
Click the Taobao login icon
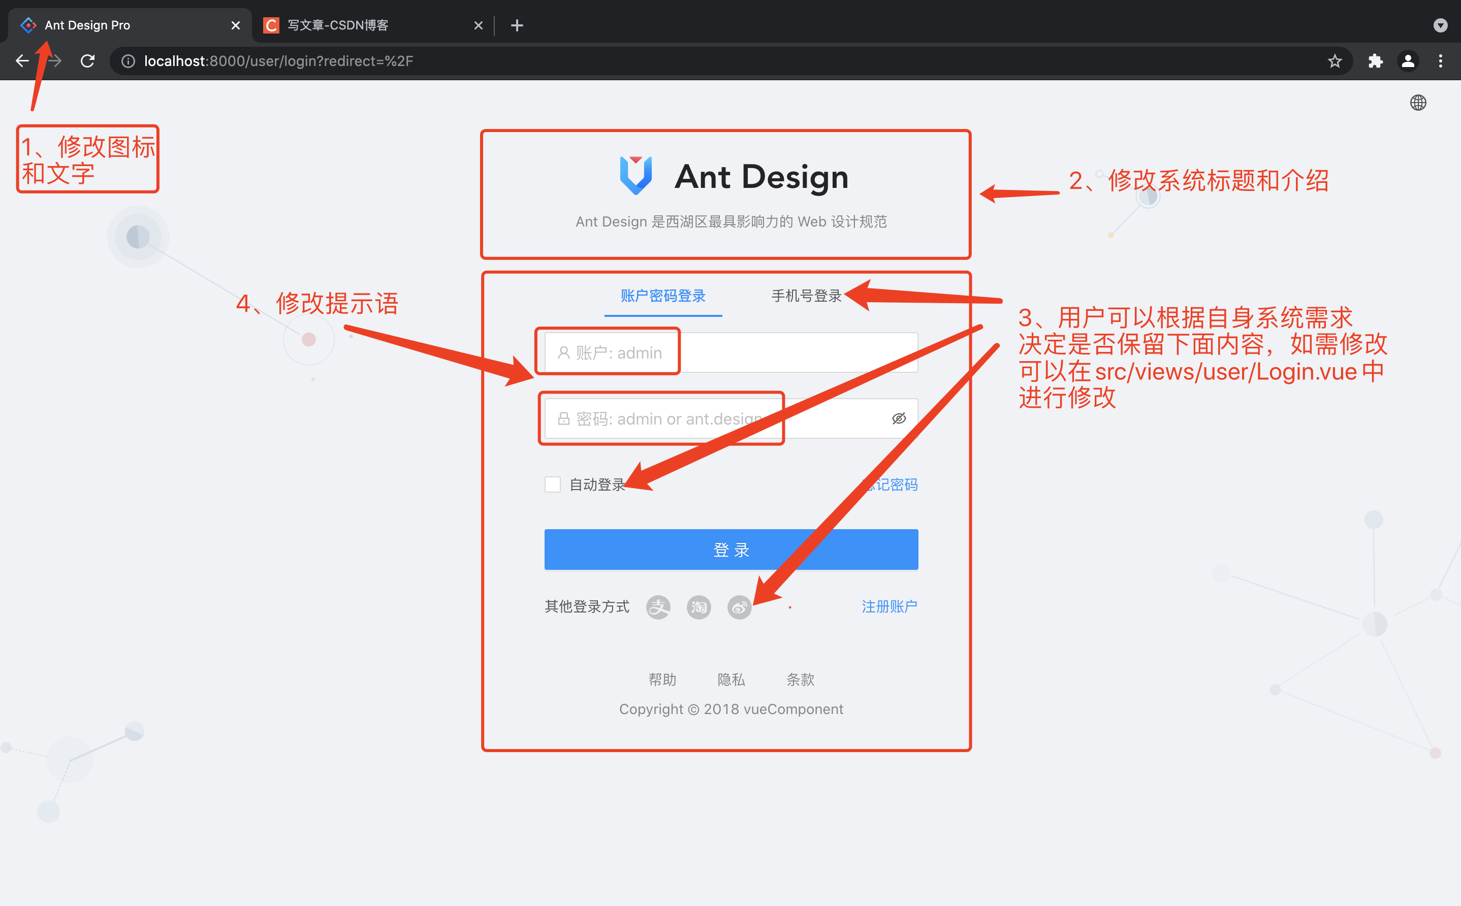pos(698,606)
